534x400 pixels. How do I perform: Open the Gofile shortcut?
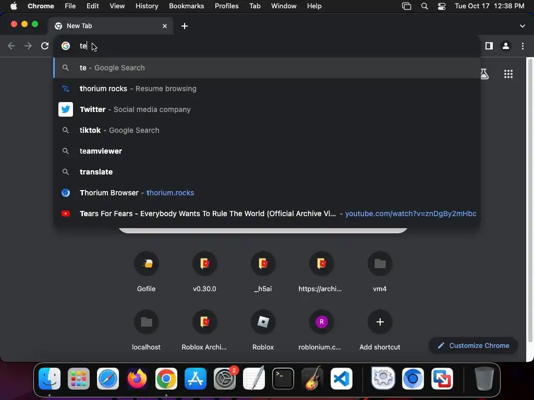pos(146,272)
